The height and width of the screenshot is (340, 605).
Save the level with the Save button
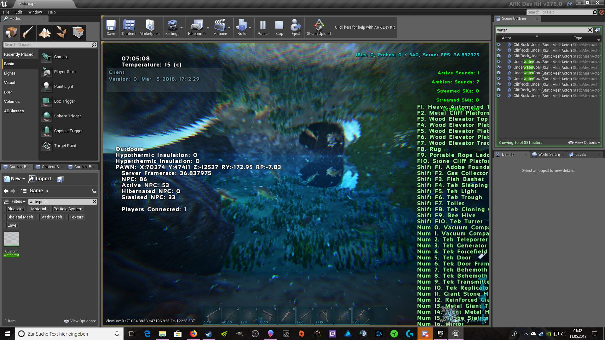tap(111, 28)
